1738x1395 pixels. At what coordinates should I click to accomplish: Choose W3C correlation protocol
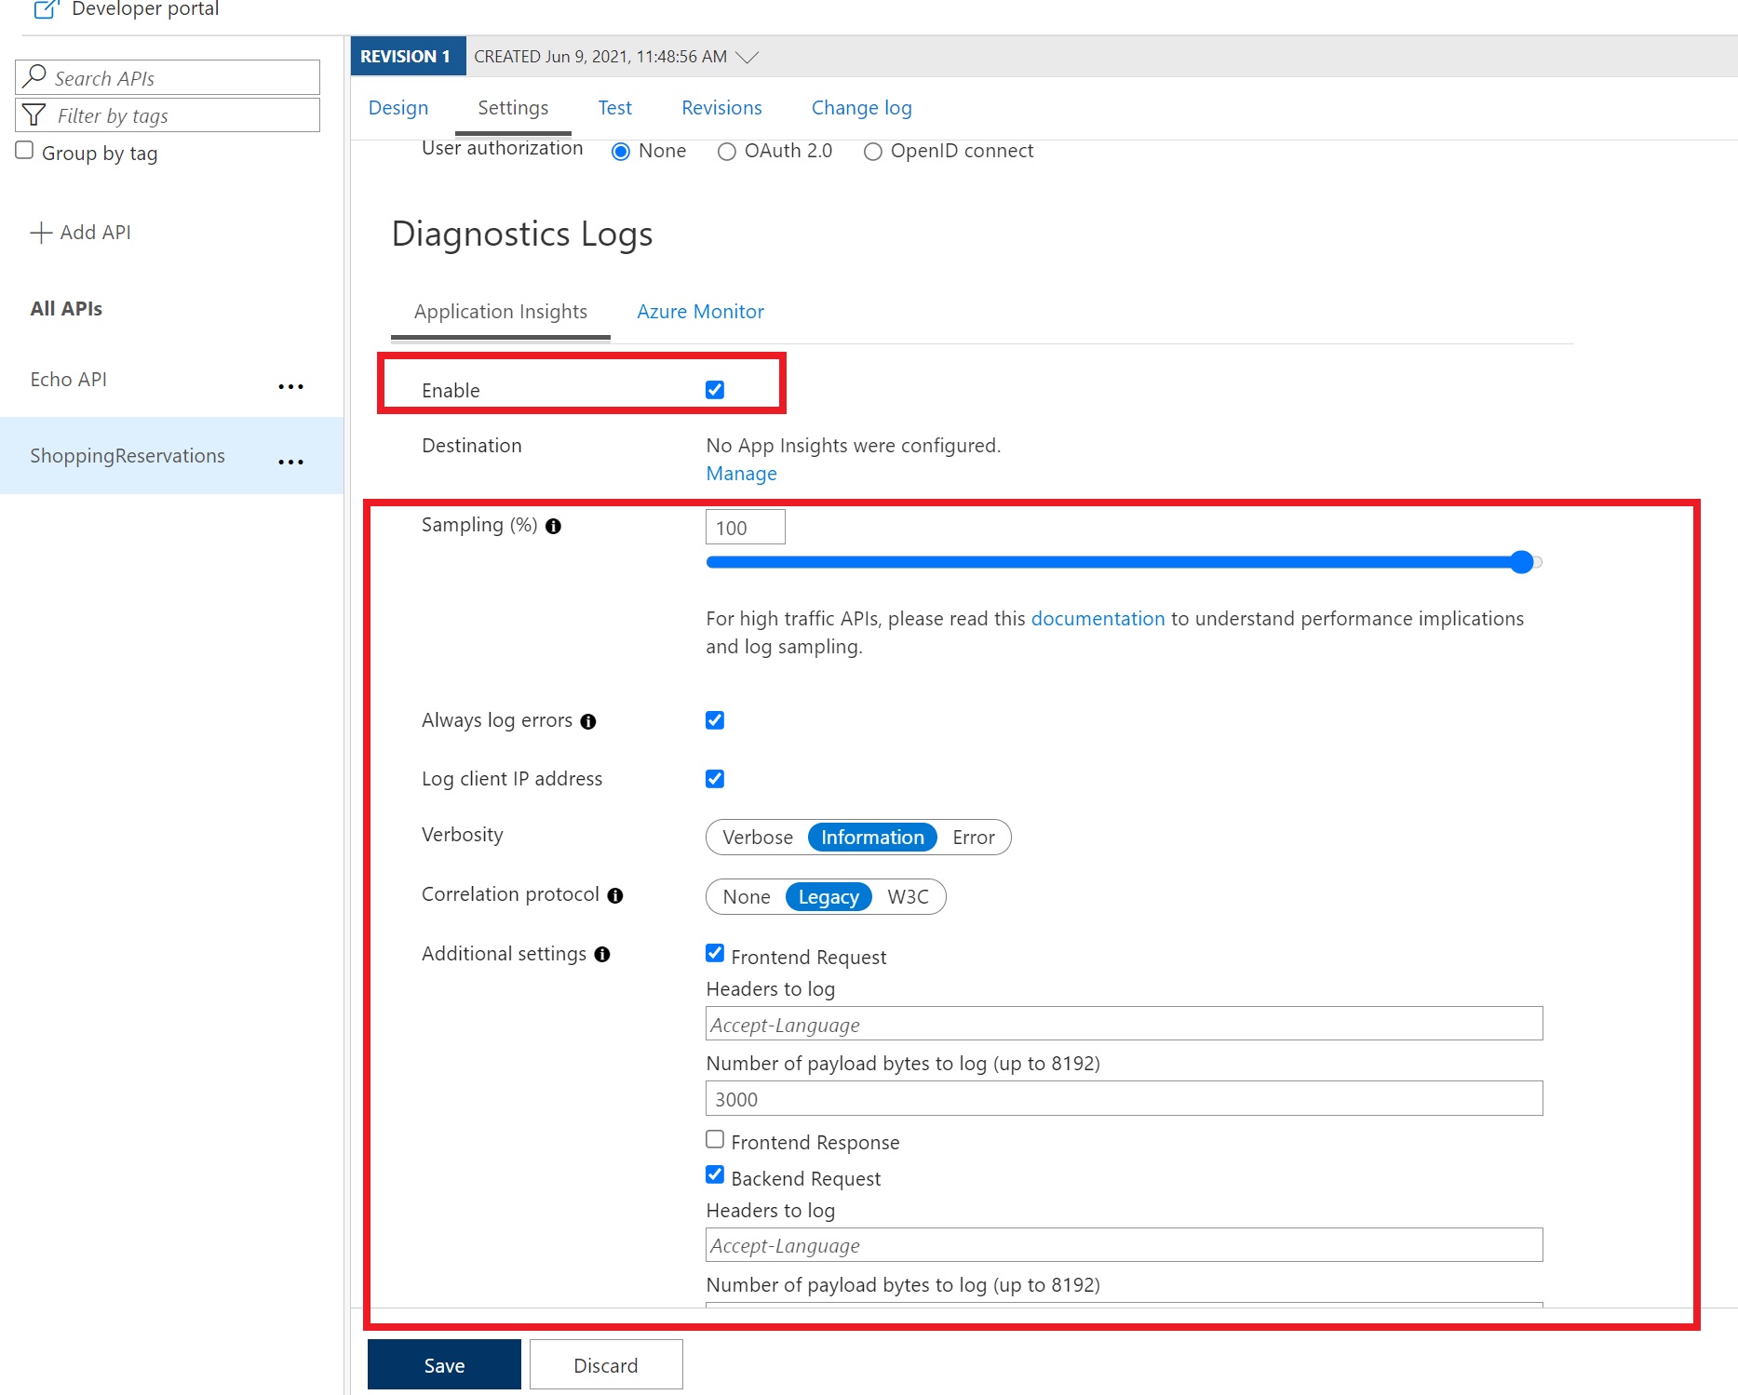point(908,897)
